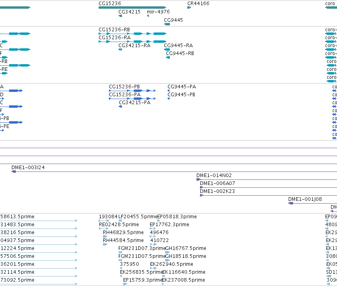Click the LP20455.5prime EST label
This screenshot has width=337, height=286.
tap(138, 217)
